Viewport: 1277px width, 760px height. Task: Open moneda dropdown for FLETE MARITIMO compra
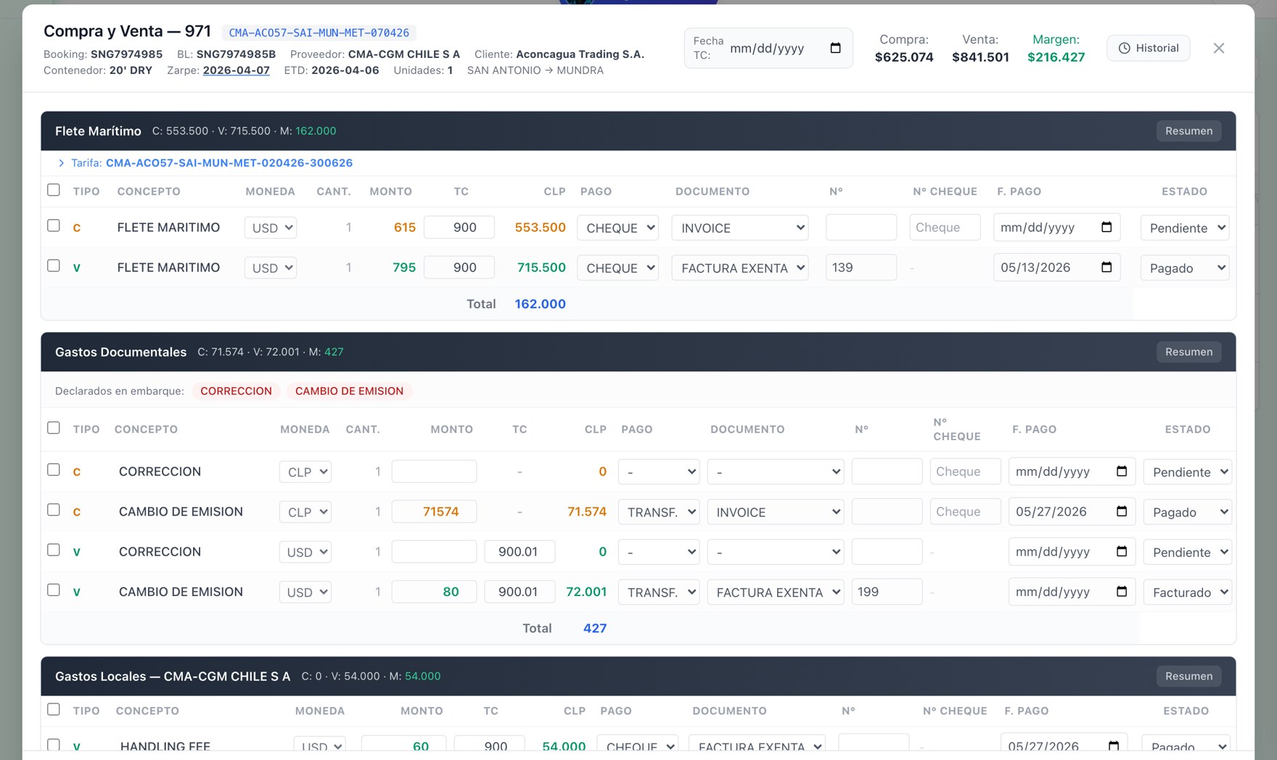pyautogui.click(x=271, y=228)
